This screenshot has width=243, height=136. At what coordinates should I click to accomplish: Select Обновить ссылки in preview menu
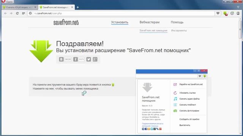click(187, 93)
